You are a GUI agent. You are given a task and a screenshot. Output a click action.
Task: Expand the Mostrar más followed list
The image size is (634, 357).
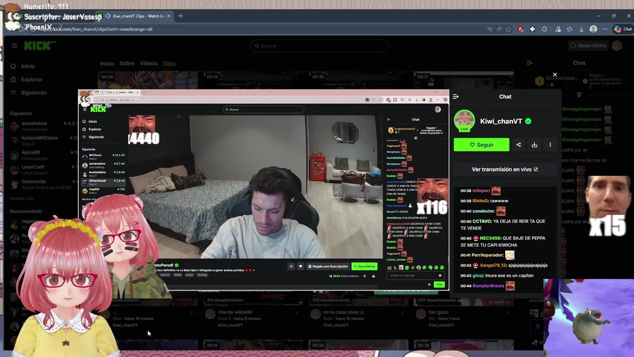pos(22,199)
